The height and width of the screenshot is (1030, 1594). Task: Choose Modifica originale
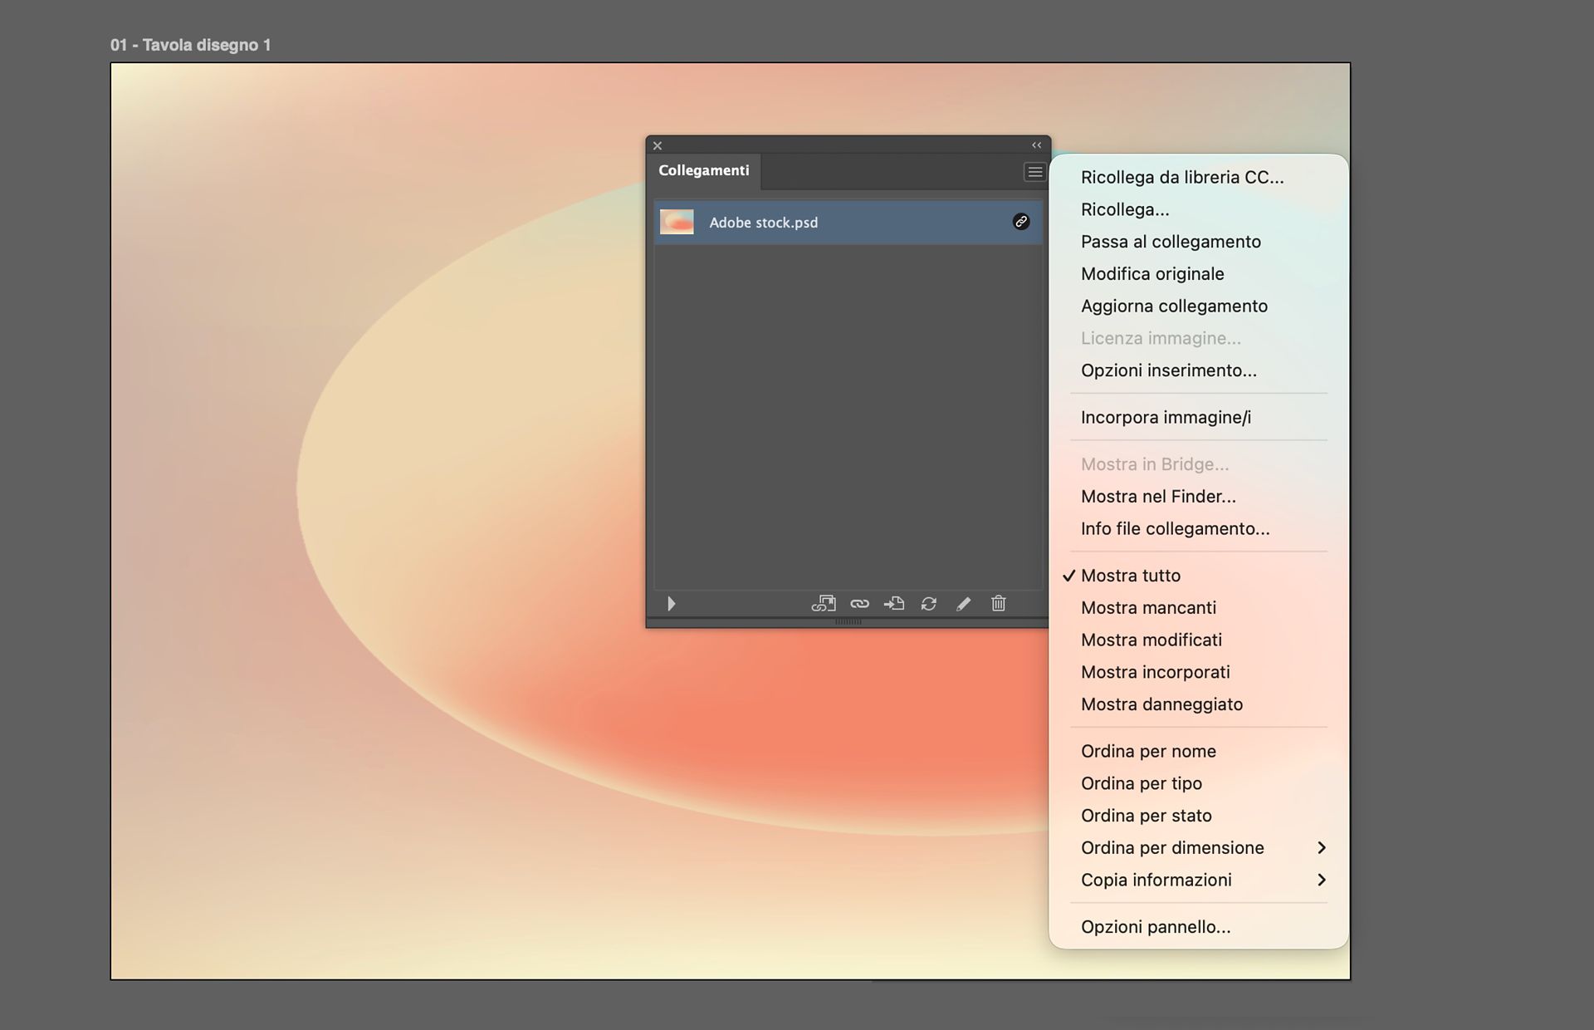1199,274
